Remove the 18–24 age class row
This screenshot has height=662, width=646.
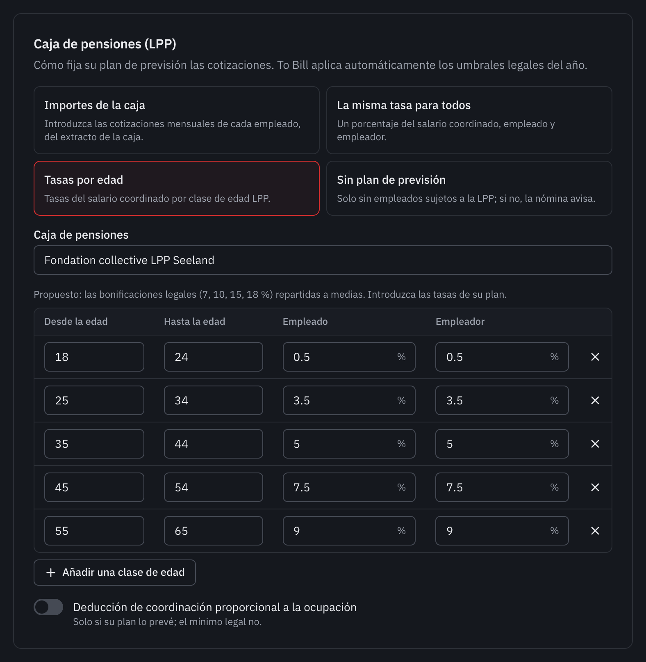[595, 357]
